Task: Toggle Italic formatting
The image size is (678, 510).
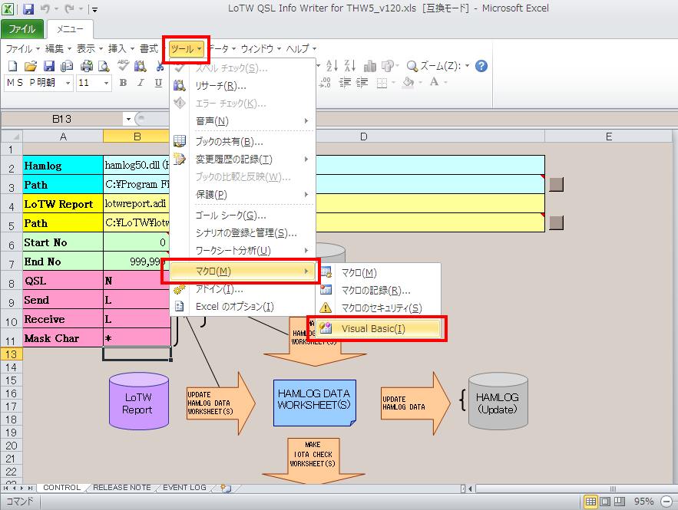Action: 141,83
